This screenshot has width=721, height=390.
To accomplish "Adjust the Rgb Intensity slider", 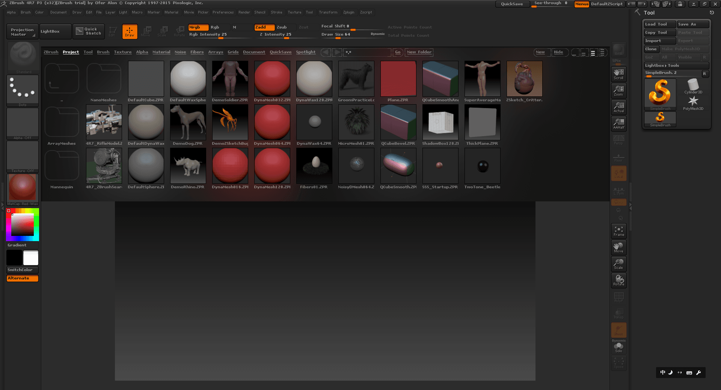I will [x=220, y=34].
